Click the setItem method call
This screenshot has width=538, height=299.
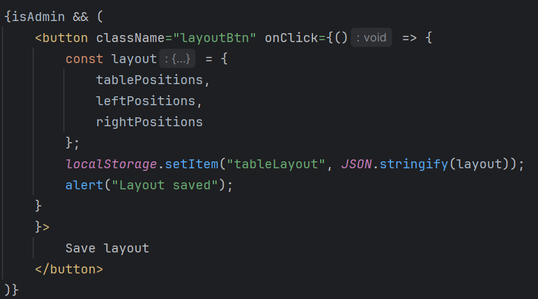coord(190,164)
